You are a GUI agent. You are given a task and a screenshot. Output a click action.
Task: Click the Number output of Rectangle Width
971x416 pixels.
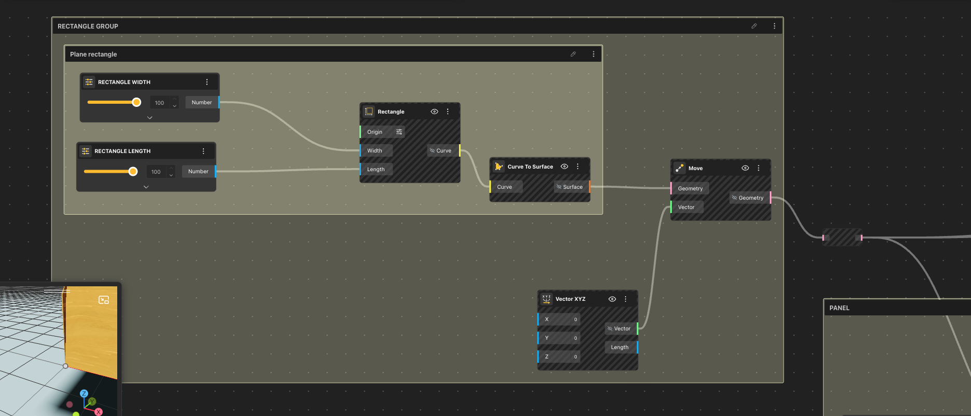coord(202,103)
